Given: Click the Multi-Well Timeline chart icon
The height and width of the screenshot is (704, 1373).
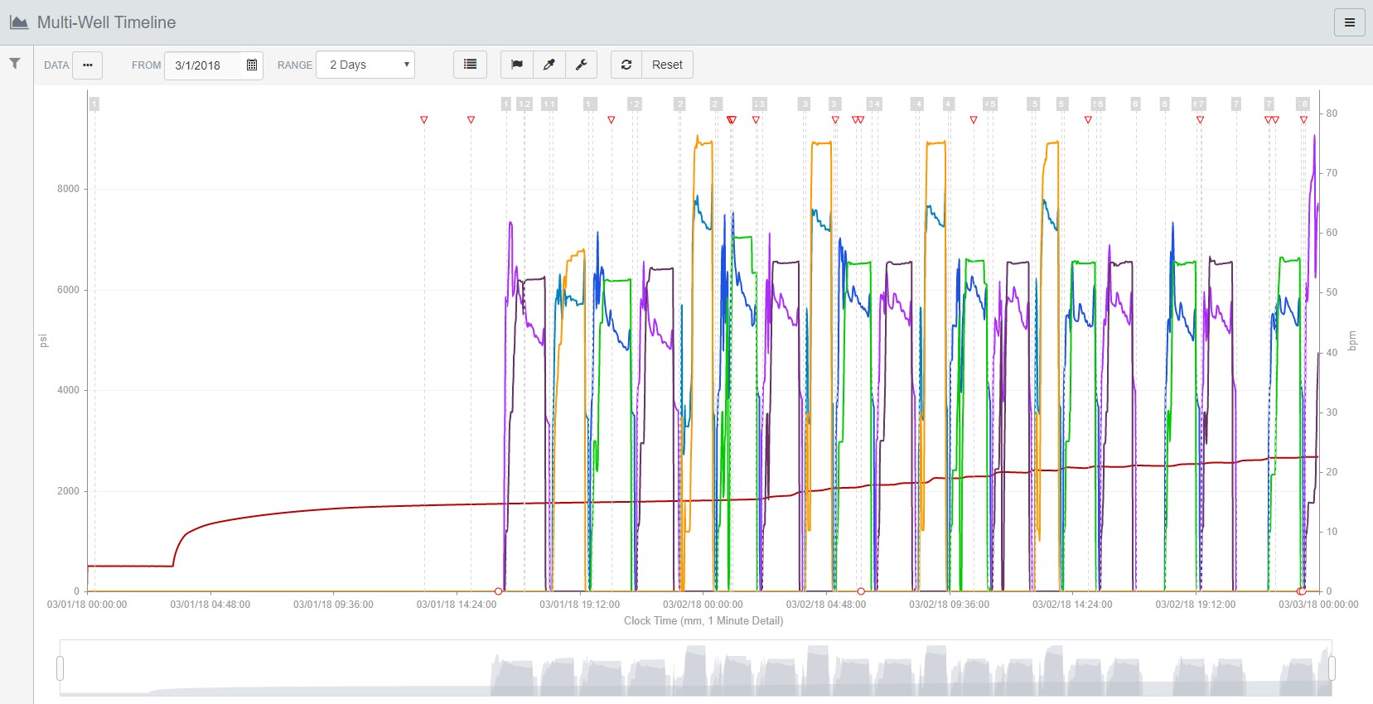Looking at the screenshot, I should point(19,22).
